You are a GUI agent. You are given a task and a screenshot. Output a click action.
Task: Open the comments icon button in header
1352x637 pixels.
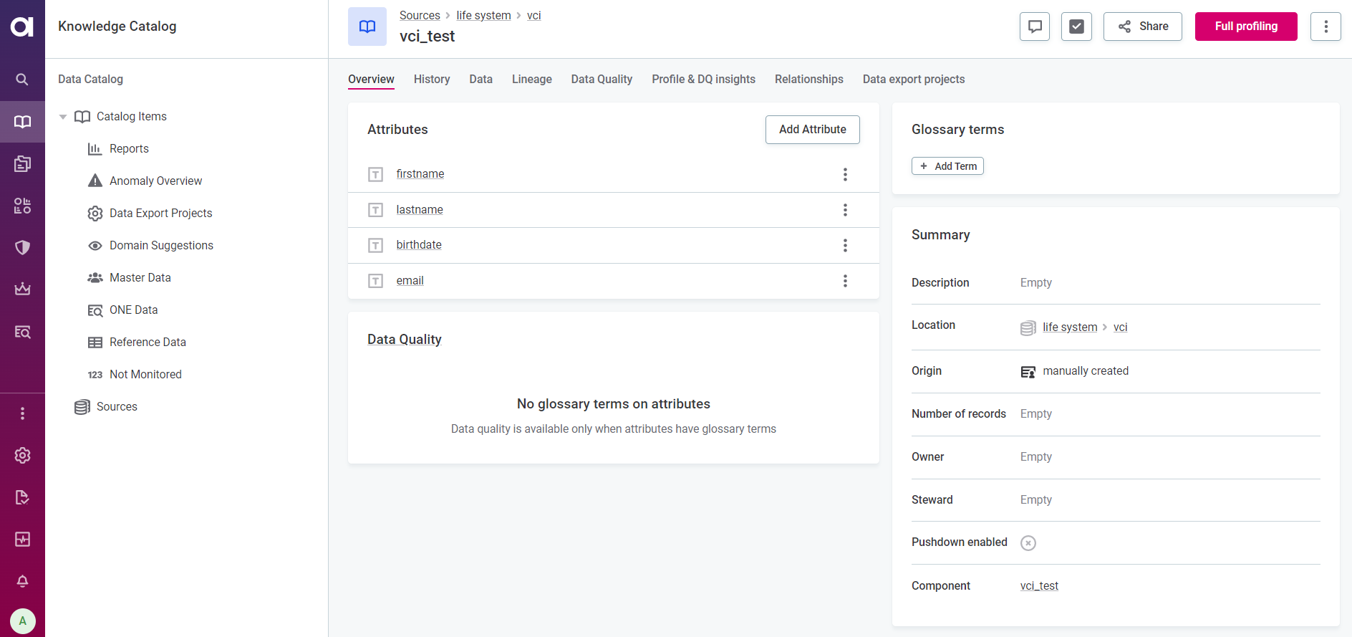pyautogui.click(x=1034, y=27)
